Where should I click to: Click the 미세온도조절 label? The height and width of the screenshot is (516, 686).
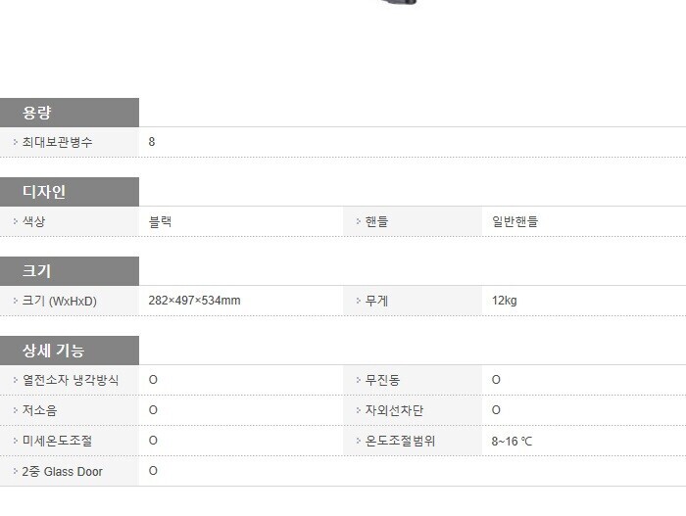tap(57, 441)
